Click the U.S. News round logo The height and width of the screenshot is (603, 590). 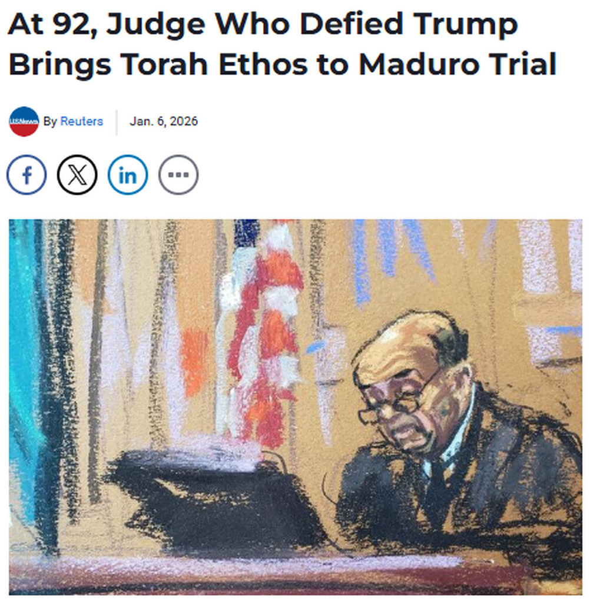[24, 121]
